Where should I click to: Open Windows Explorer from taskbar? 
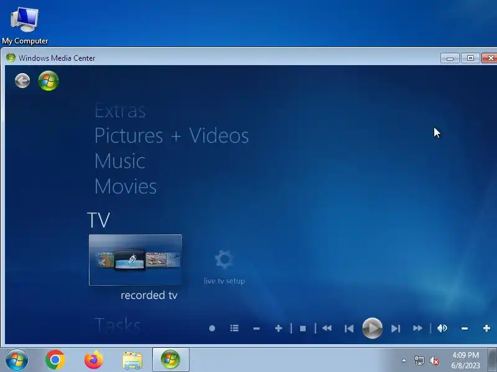point(132,360)
